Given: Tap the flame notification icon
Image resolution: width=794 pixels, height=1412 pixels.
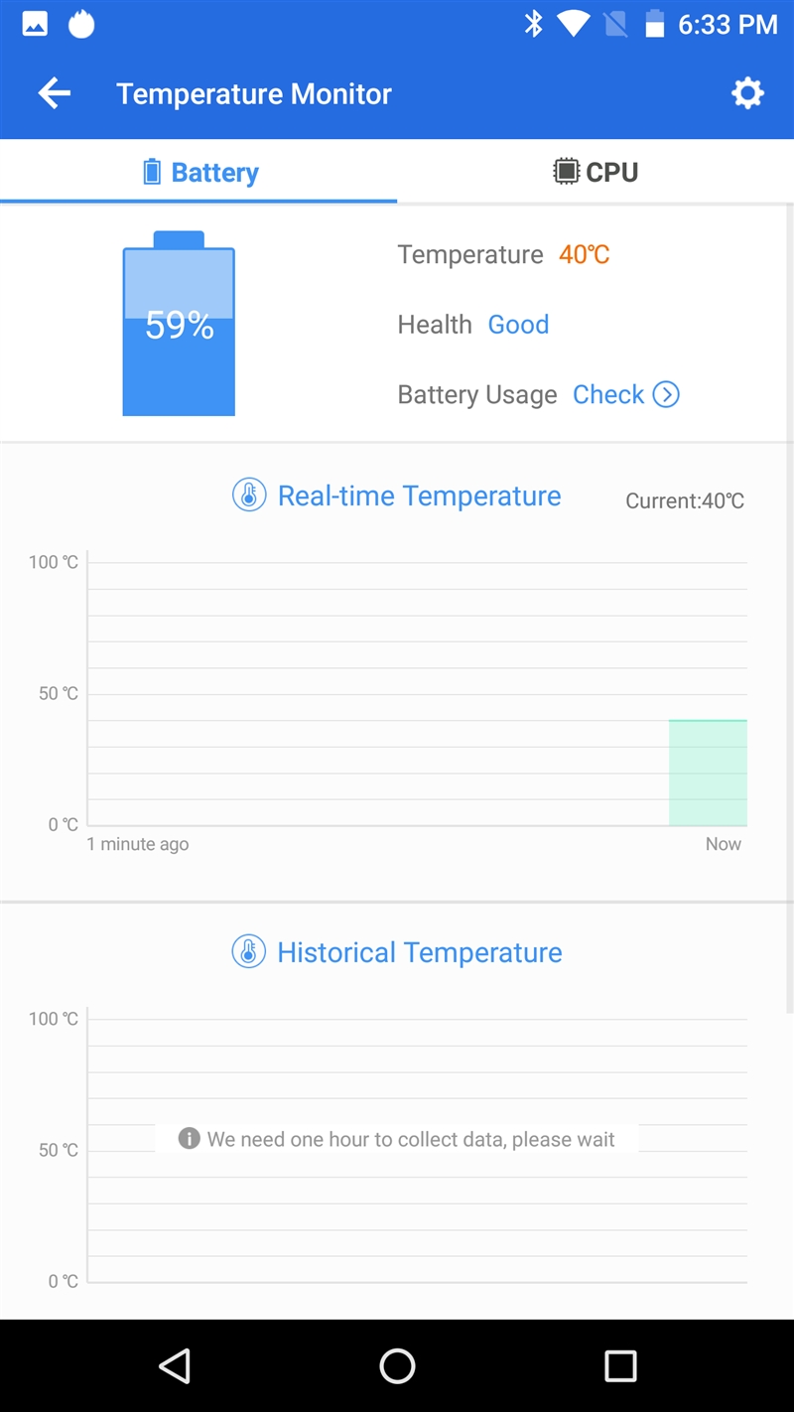Looking at the screenshot, I should [81, 25].
